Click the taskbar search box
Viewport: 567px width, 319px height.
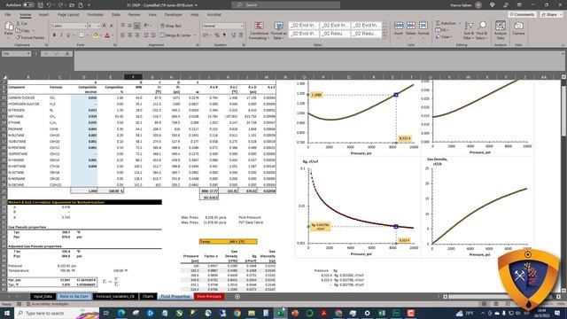57,313
